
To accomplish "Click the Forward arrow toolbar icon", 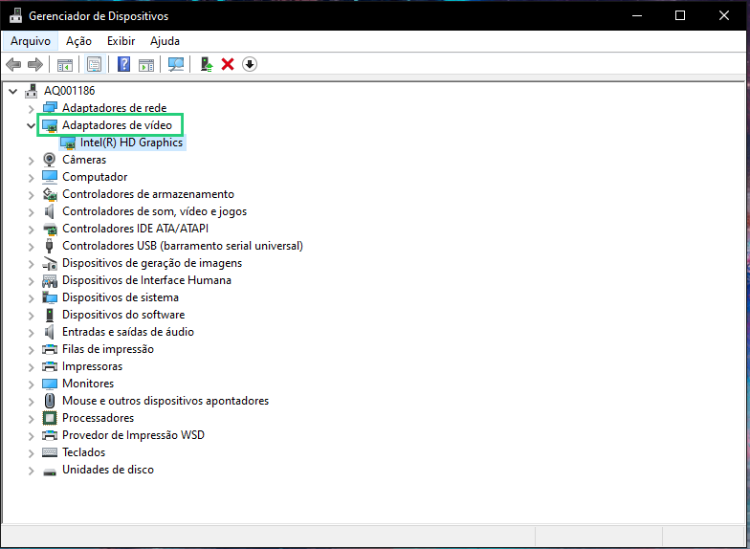I will tap(34, 64).
